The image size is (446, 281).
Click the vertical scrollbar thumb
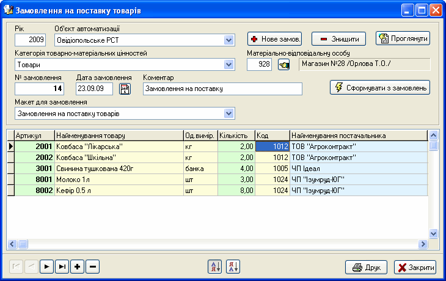pyautogui.click(x=433, y=146)
